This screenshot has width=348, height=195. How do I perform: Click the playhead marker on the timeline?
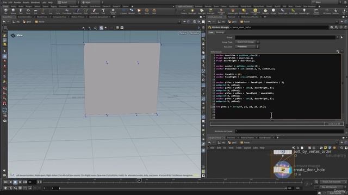[x=139, y=180]
